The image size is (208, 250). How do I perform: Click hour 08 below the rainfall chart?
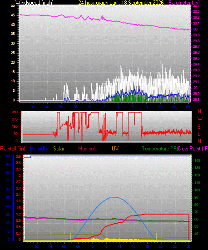(78, 246)
